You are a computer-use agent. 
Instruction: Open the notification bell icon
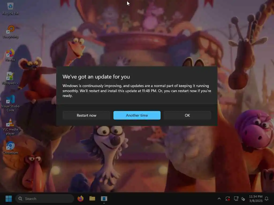(x=267, y=199)
